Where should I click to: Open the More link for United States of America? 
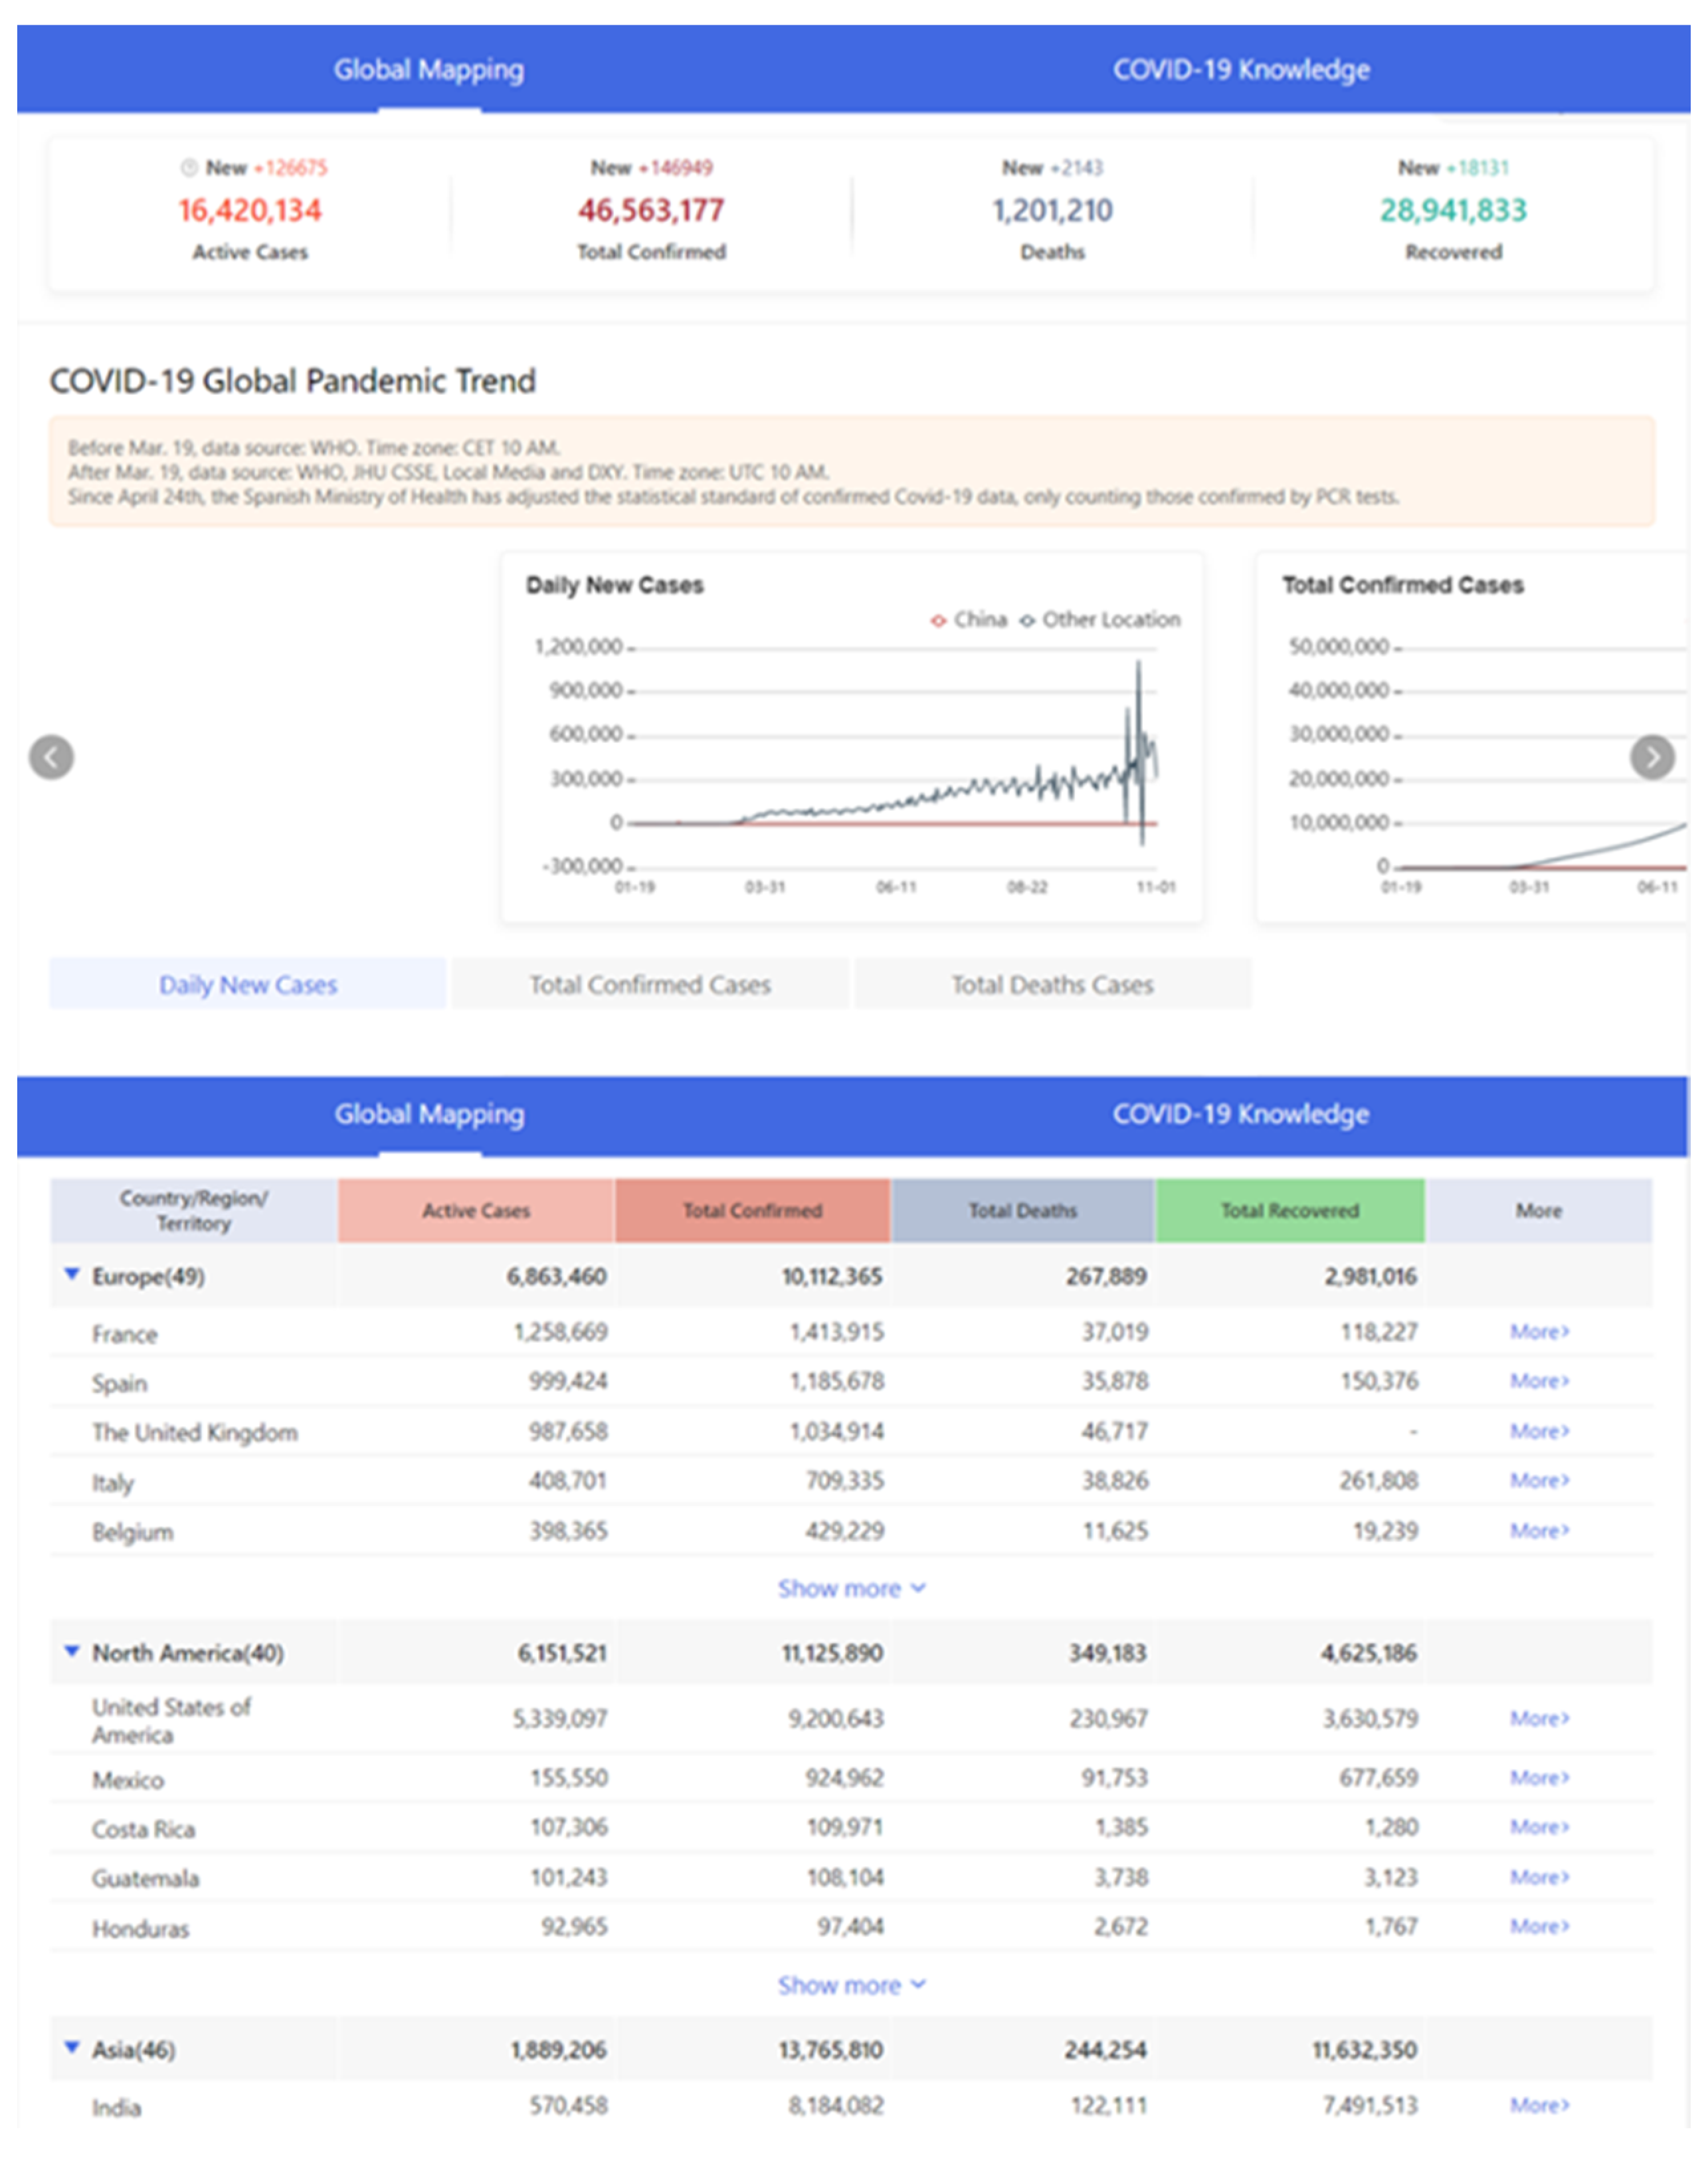click(x=1539, y=1718)
